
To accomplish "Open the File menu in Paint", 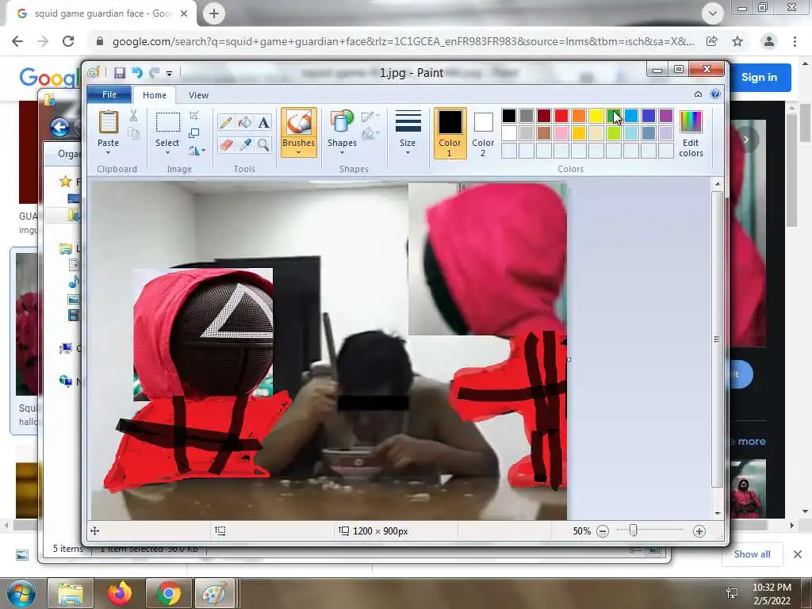I will (109, 94).
